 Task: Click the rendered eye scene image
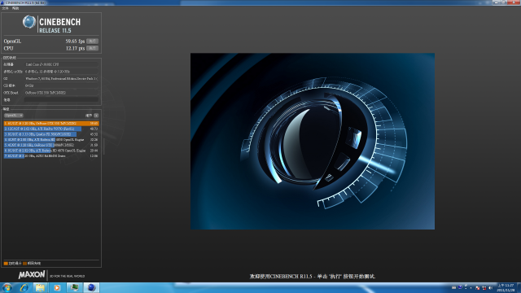click(x=313, y=141)
